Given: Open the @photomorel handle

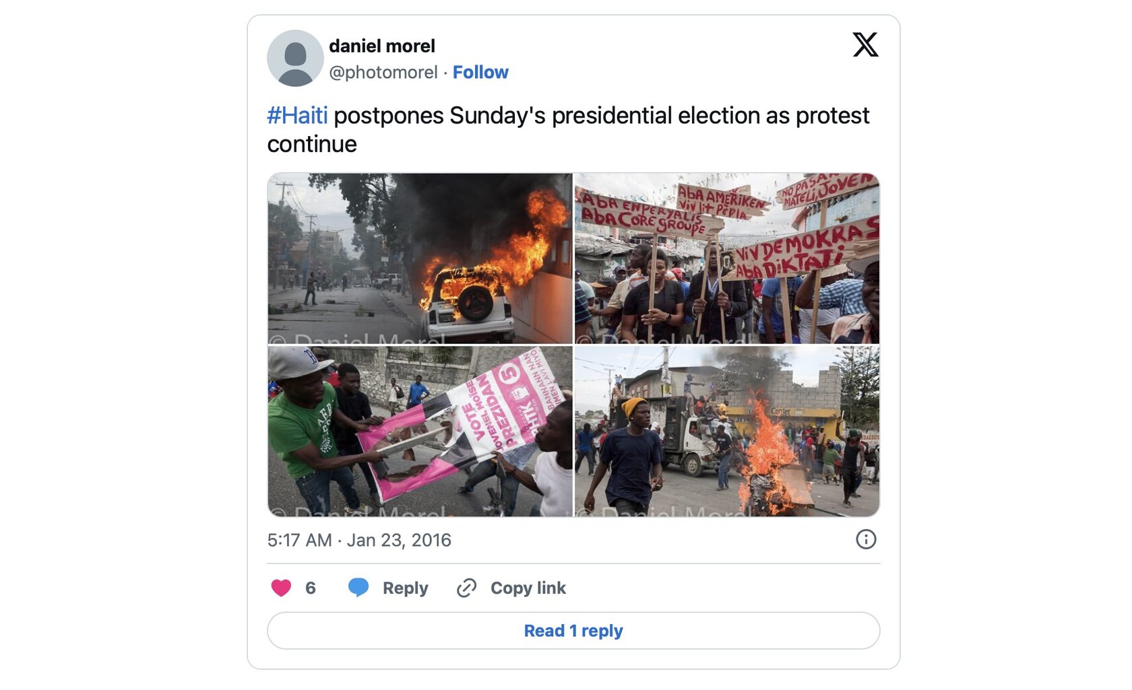Looking at the screenshot, I should tap(383, 72).
